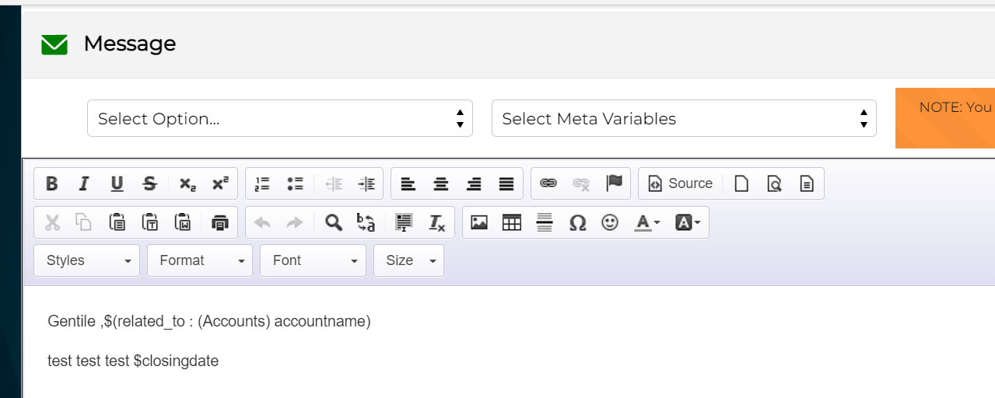Insert a numbered list
995x398 pixels.
point(262,183)
